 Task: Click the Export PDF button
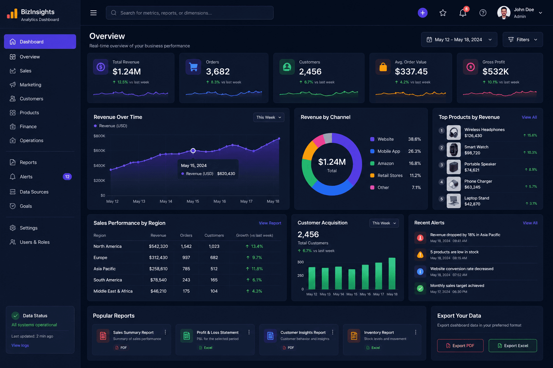[x=460, y=346]
